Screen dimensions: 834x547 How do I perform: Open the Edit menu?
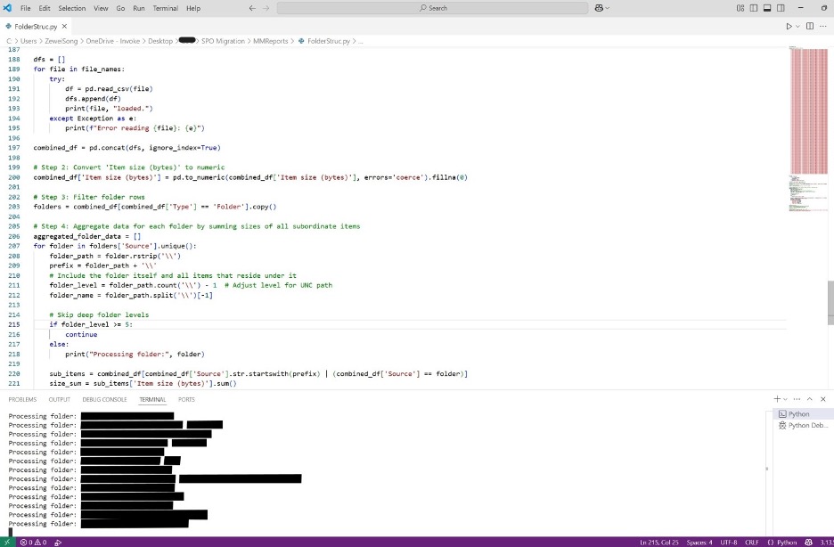pyautogui.click(x=45, y=8)
